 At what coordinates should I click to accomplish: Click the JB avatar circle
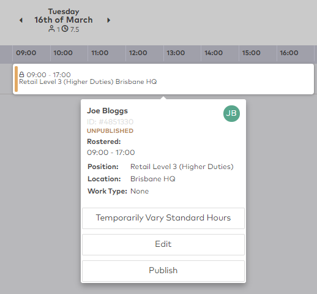point(231,113)
